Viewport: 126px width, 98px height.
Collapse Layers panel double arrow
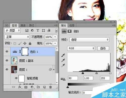57,22
